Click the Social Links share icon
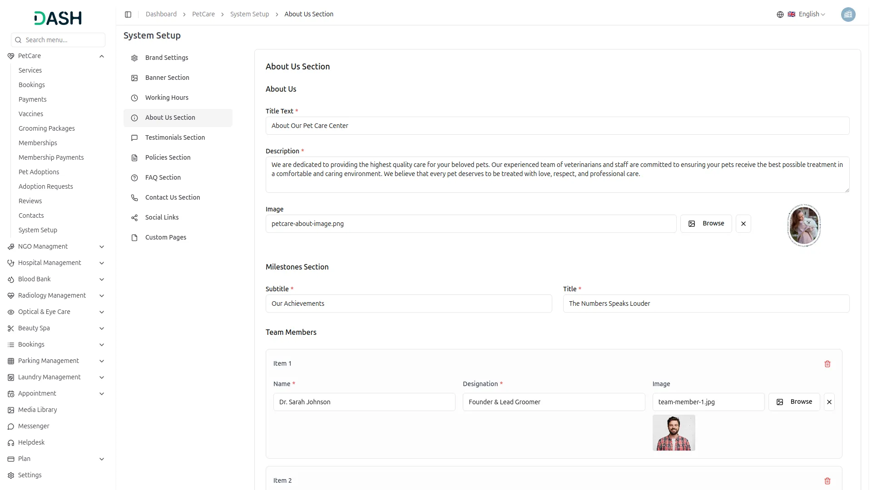Image resolution: width=872 pixels, height=490 pixels. point(134,218)
